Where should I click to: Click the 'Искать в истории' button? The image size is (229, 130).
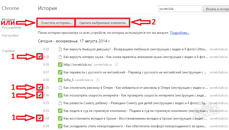point(216,9)
